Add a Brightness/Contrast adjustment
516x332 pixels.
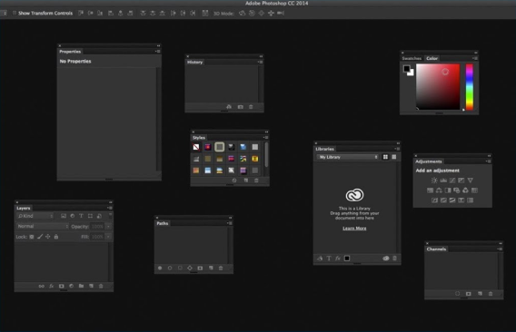coord(434,181)
